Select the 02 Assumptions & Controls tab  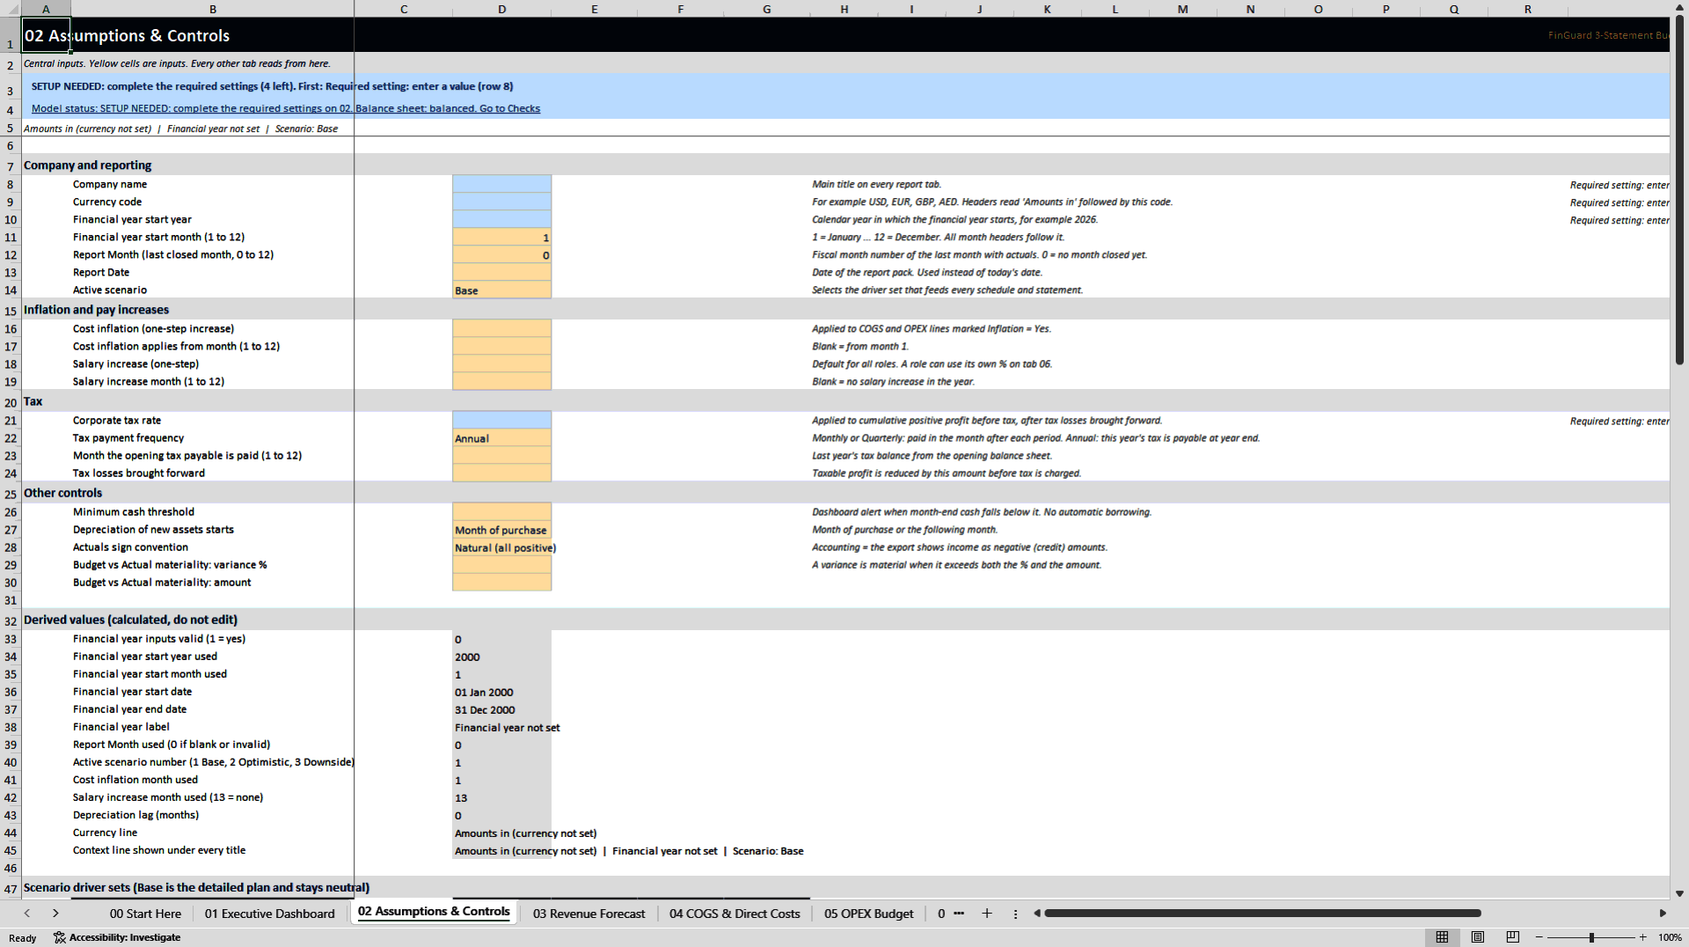(434, 912)
